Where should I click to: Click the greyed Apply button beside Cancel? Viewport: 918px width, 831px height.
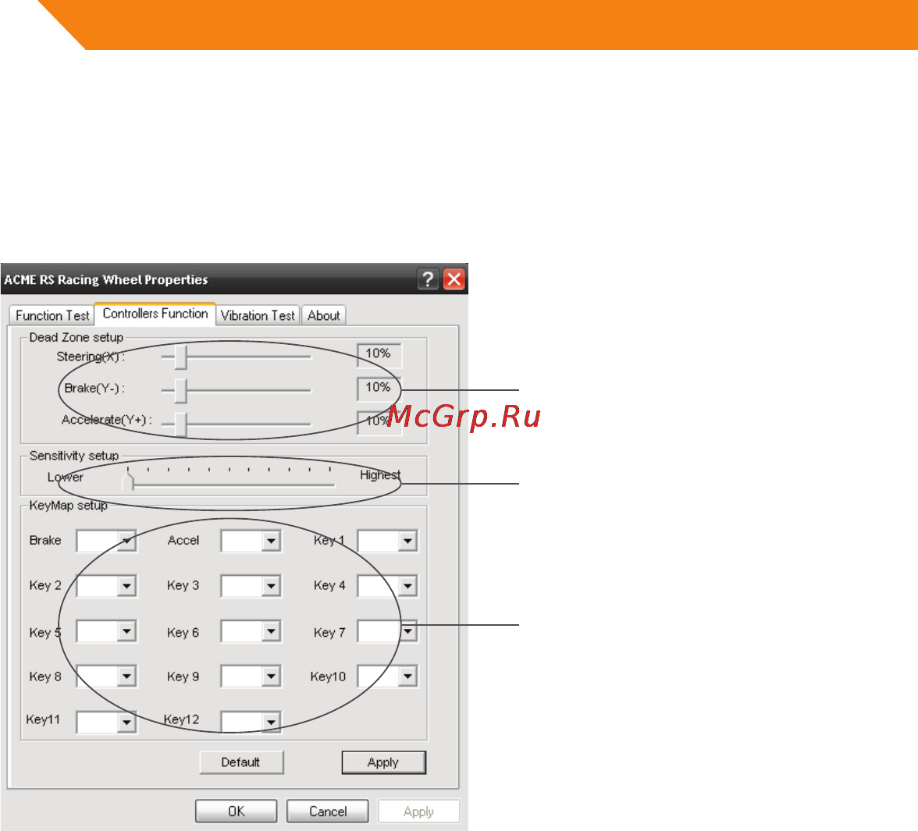click(x=418, y=811)
